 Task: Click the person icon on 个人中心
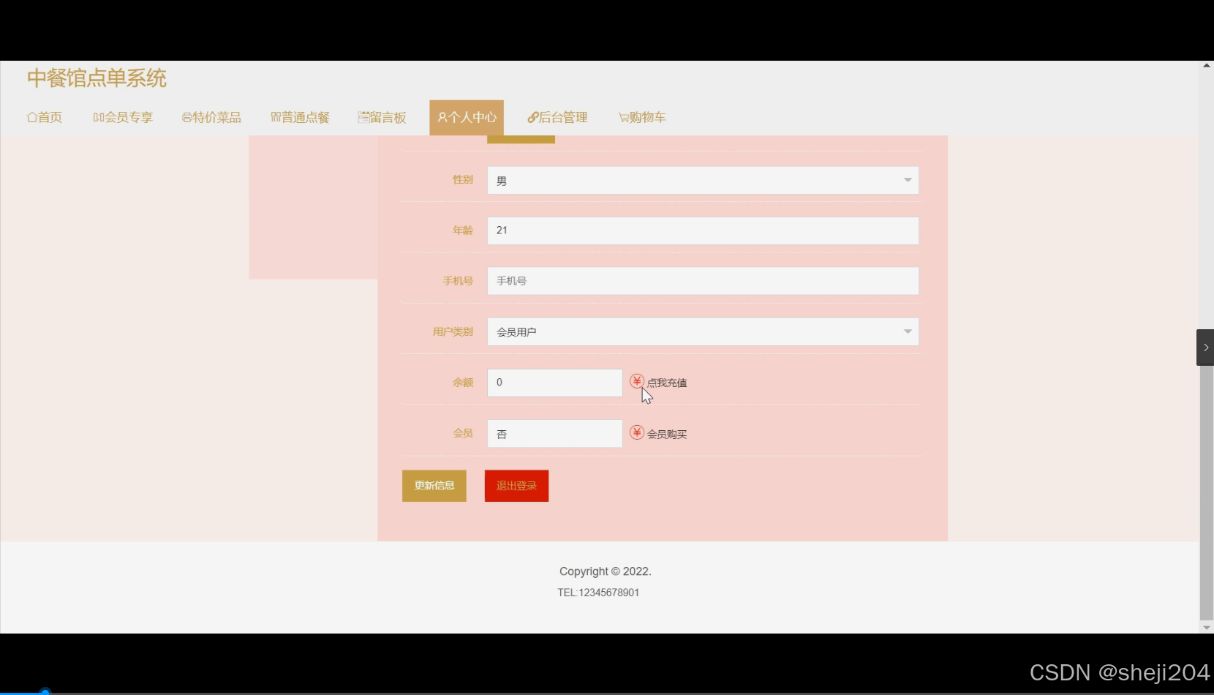point(441,117)
